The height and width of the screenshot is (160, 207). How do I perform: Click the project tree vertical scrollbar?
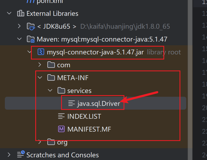pos(190,80)
